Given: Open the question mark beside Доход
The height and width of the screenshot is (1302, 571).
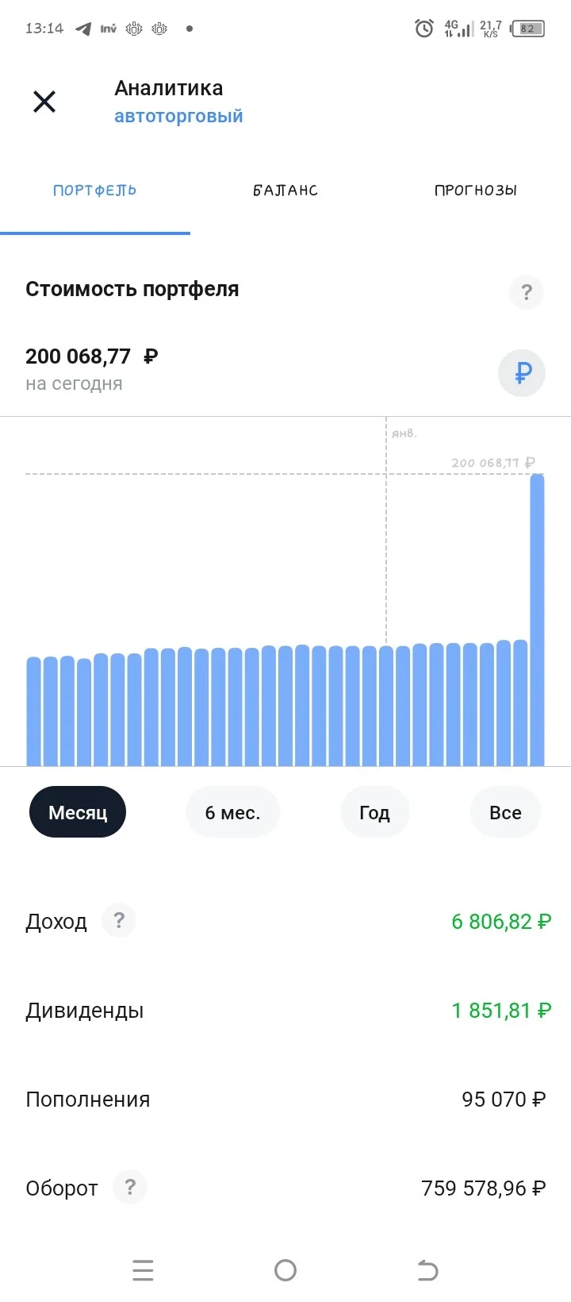Looking at the screenshot, I should (119, 920).
